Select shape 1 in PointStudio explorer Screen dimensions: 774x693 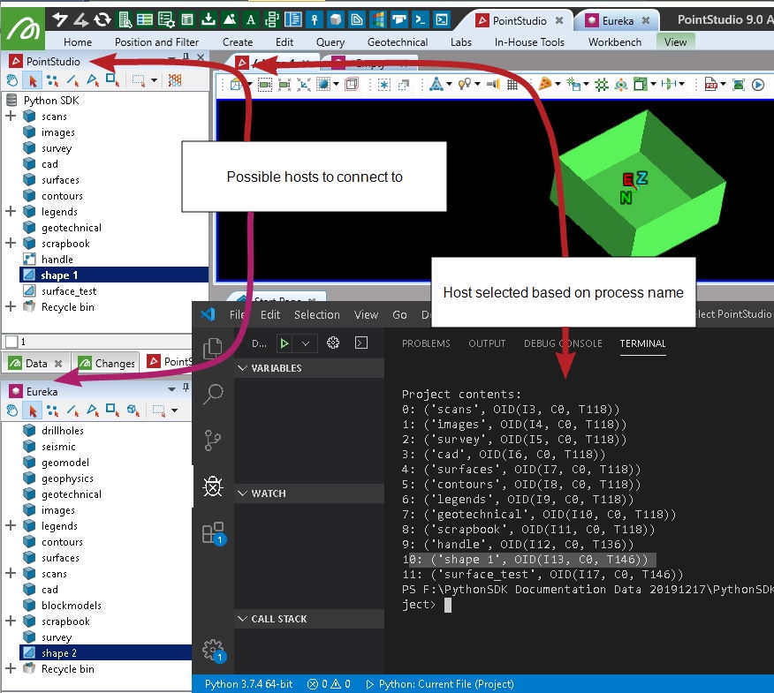click(x=114, y=275)
